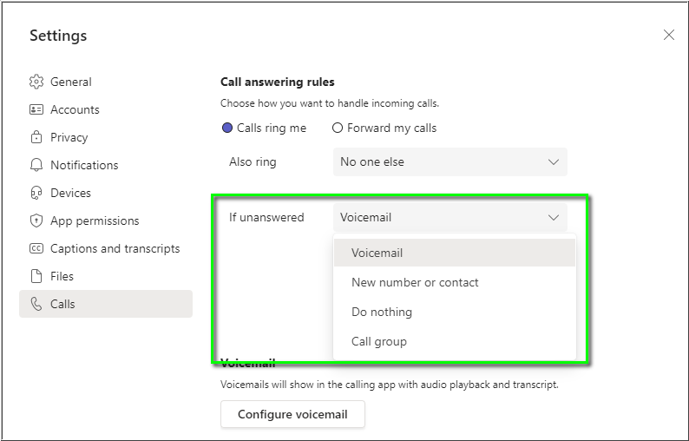Click the Accounts card icon
Image resolution: width=689 pixels, height=441 pixels.
(x=36, y=109)
